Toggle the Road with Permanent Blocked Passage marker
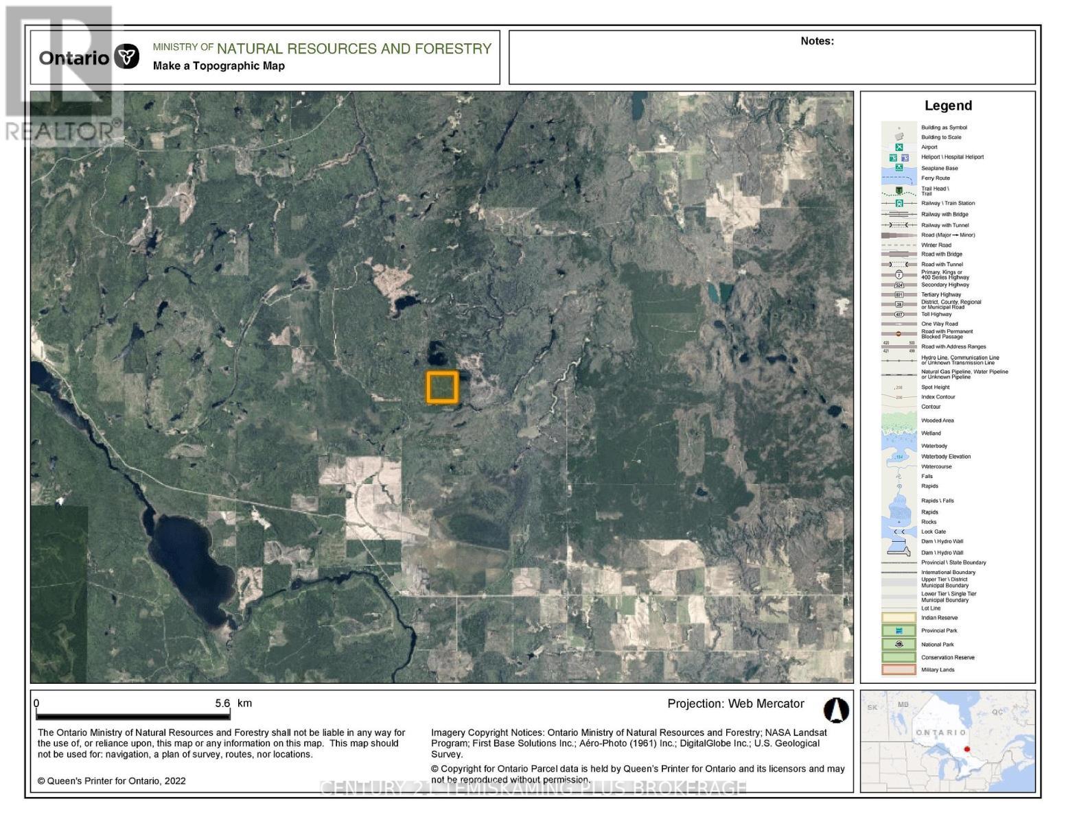Screen dimensions: 1066x823 pyautogui.click(x=899, y=333)
